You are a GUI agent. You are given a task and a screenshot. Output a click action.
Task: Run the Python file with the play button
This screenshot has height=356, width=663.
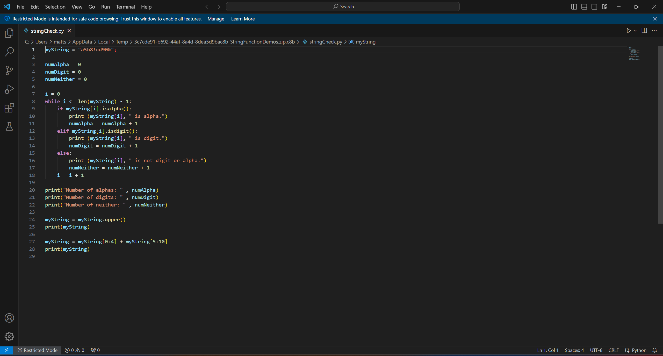tap(628, 31)
